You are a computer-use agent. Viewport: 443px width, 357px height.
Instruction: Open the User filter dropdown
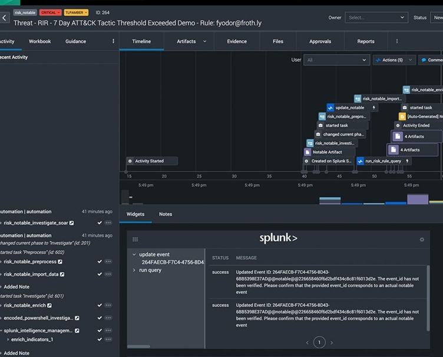click(x=336, y=60)
